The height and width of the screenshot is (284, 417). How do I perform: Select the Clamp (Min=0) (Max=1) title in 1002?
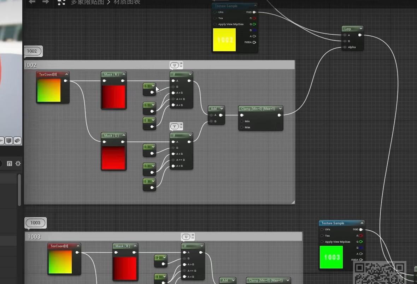(x=258, y=109)
